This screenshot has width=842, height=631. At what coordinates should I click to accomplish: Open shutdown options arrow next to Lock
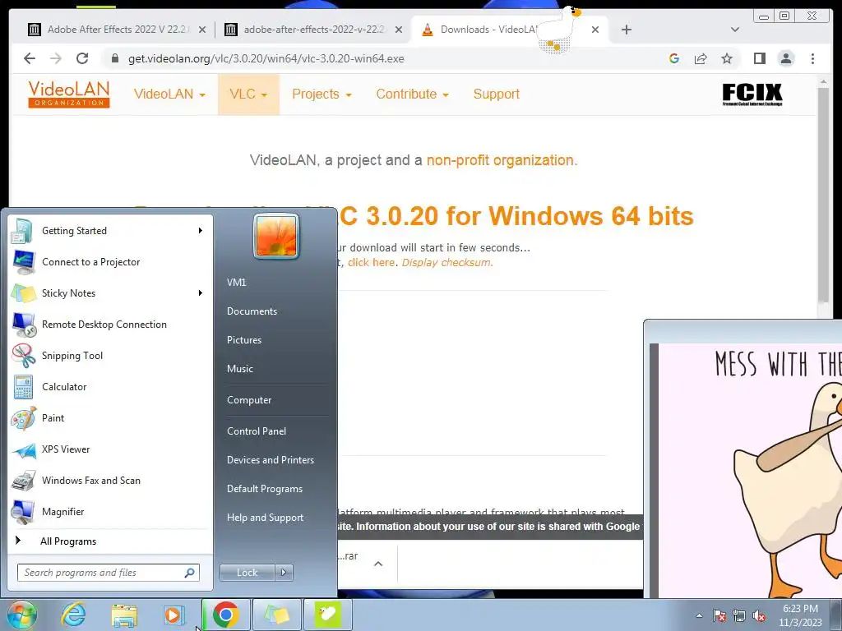pos(284,573)
